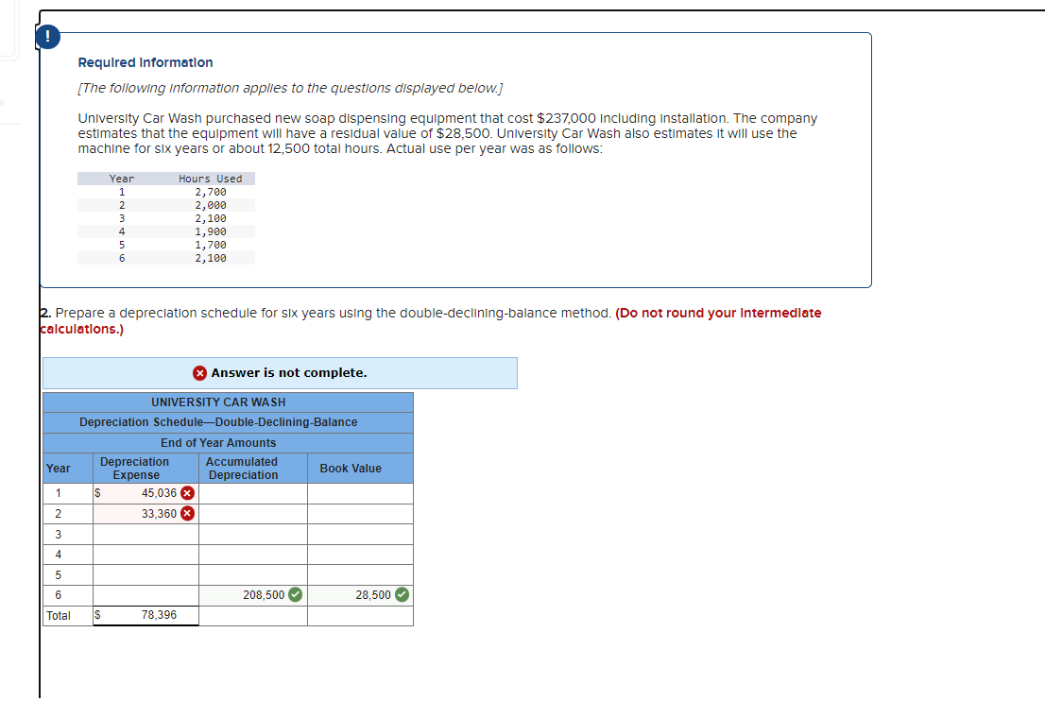Select Year 3 accumulated depreciation cell
1045x701 pixels.
253,535
